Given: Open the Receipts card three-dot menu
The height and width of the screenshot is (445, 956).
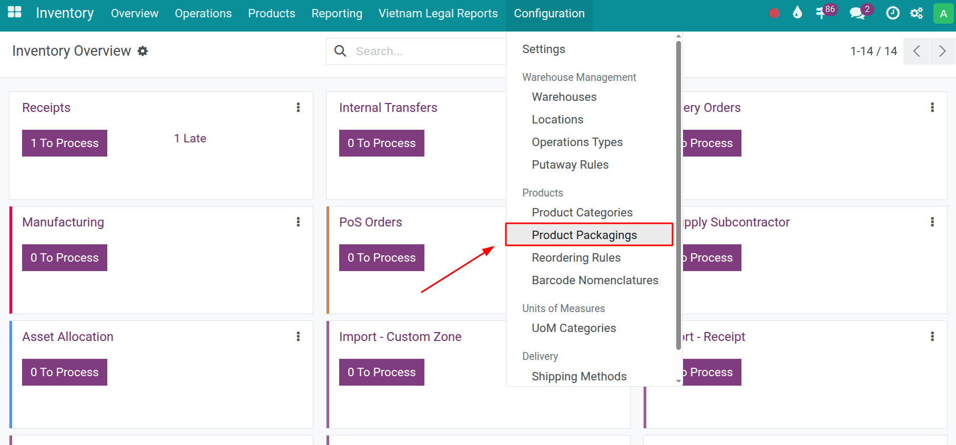Looking at the screenshot, I should [298, 107].
